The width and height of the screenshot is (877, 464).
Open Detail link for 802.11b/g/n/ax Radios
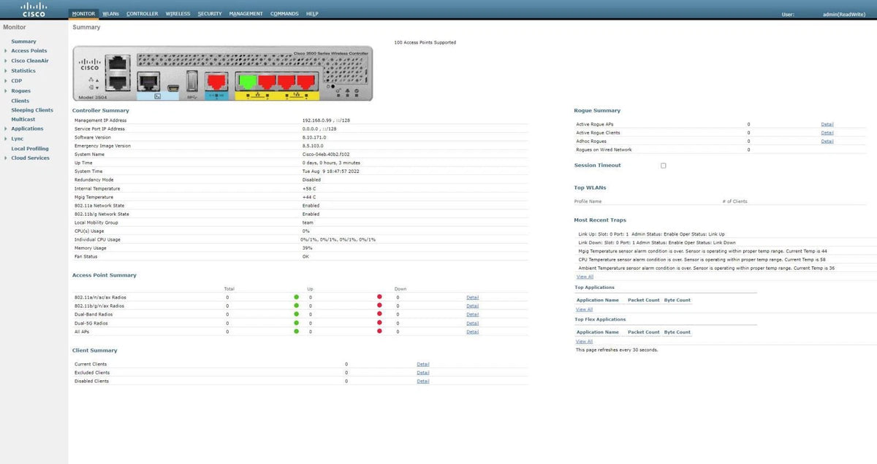tap(473, 306)
